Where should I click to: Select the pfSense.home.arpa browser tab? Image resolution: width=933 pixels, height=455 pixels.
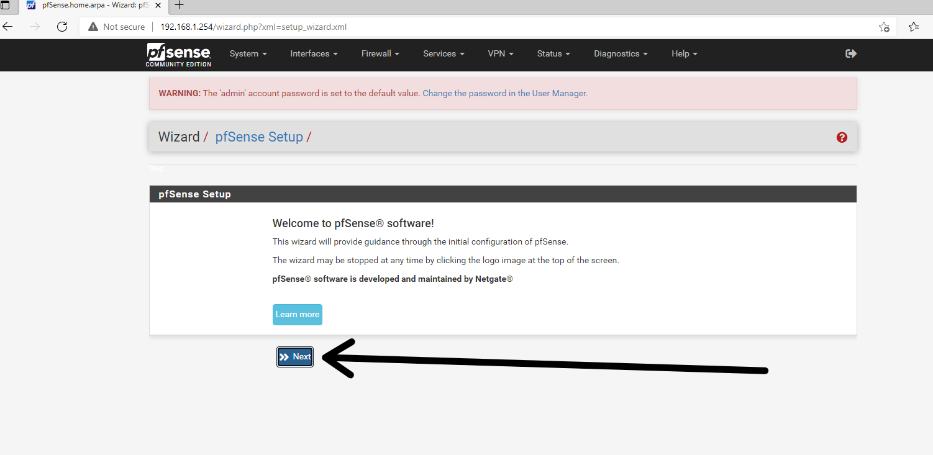click(x=95, y=5)
